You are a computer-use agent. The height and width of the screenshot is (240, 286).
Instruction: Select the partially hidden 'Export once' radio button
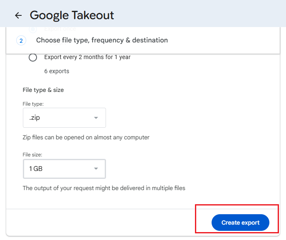tap(33, 29)
